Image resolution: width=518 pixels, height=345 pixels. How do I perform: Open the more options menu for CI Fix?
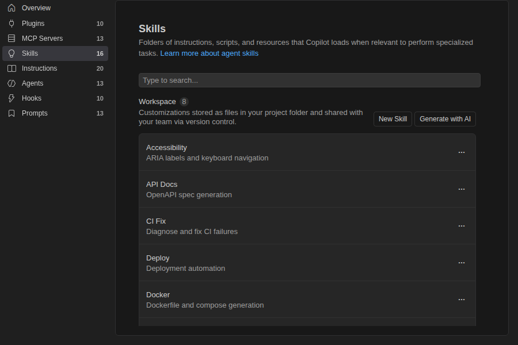pos(462,226)
